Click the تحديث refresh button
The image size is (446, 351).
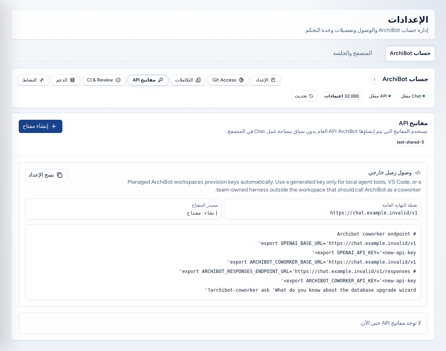click(304, 96)
